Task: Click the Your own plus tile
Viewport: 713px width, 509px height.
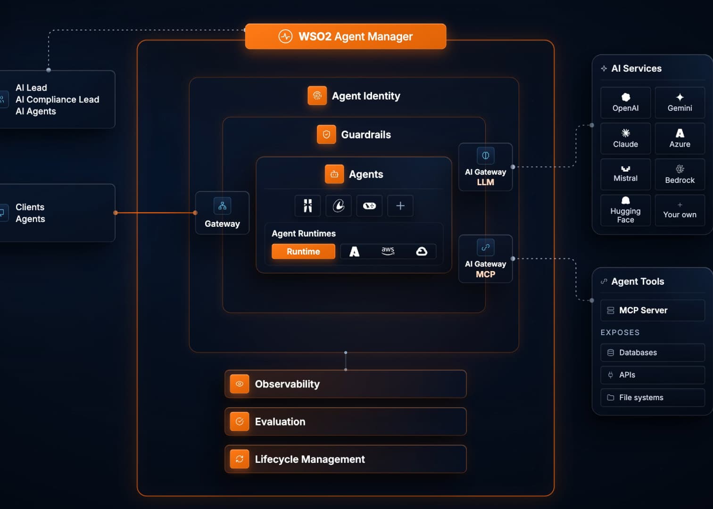Action: [x=680, y=210]
